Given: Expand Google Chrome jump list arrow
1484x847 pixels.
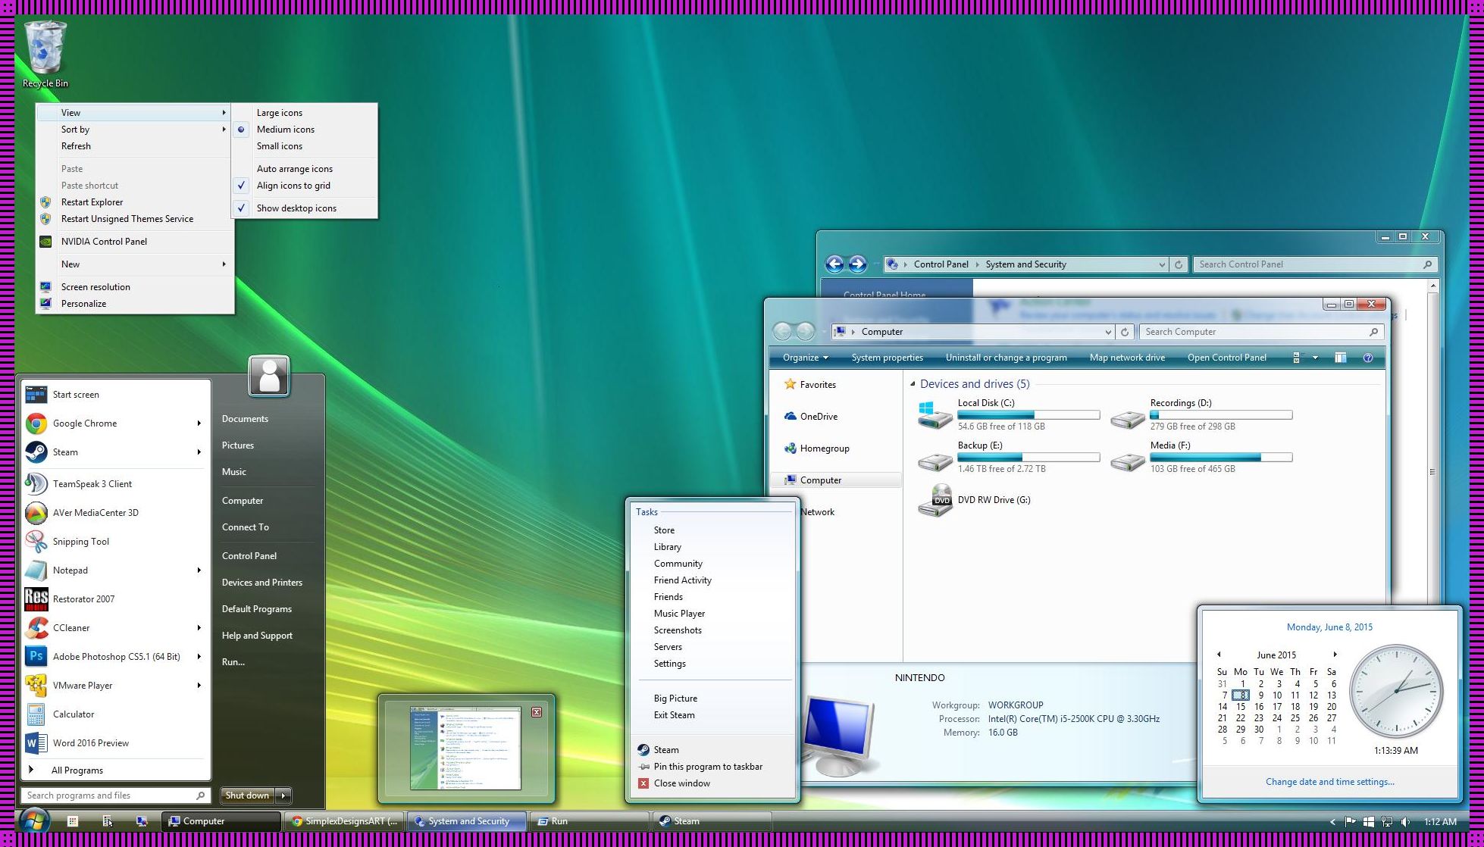Looking at the screenshot, I should (199, 423).
